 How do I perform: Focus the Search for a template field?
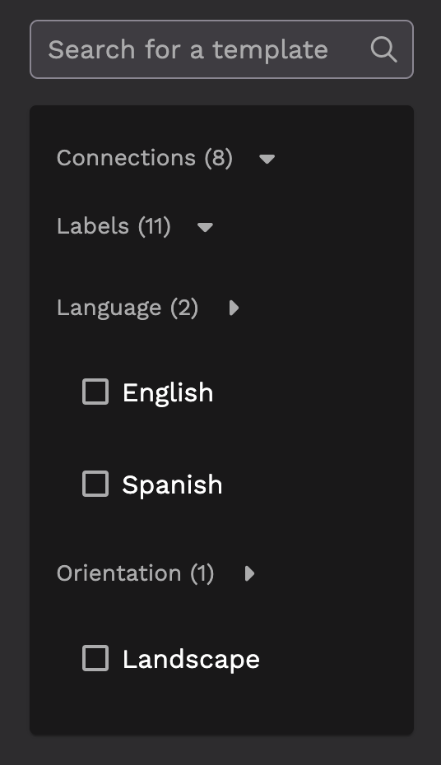(221, 49)
